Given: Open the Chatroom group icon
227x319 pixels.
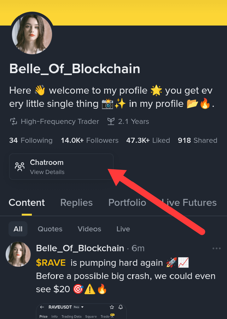Looking at the screenshot, I should [x=20, y=167].
